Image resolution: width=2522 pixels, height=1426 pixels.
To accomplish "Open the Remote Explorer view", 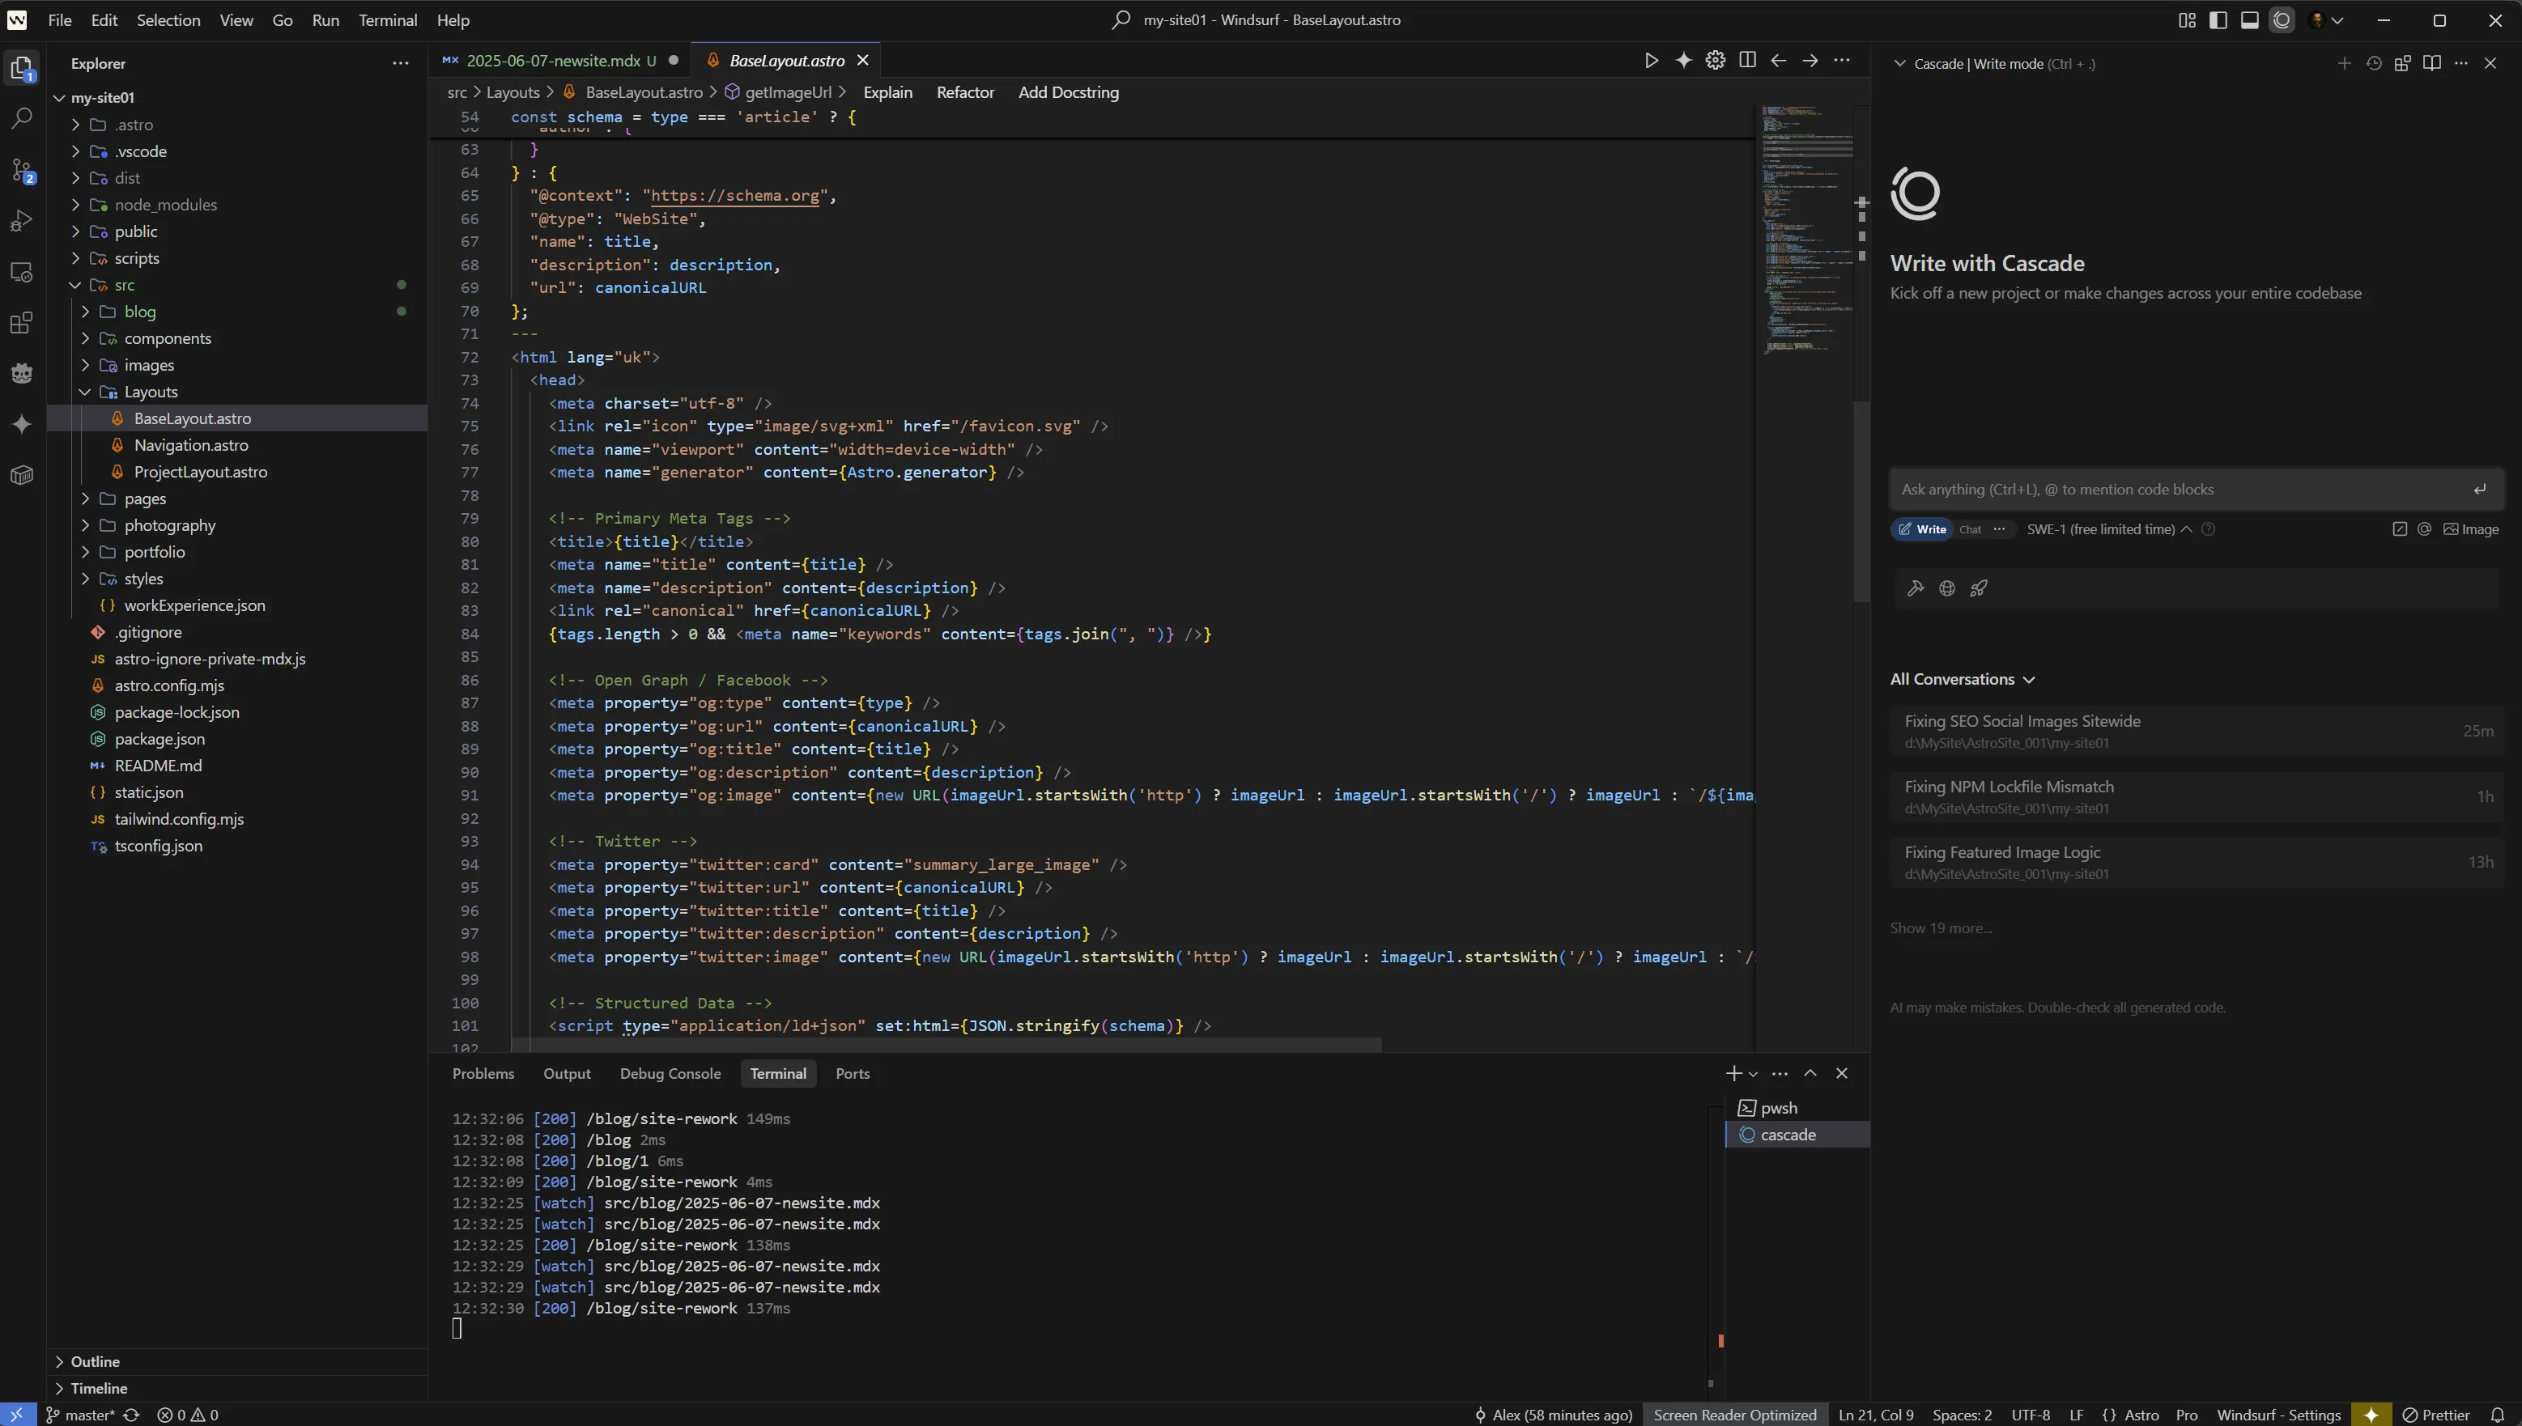I will (x=22, y=272).
